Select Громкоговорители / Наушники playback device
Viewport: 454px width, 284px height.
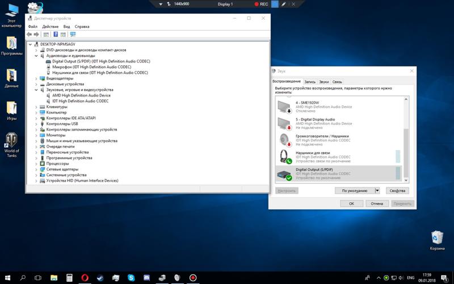338,140
